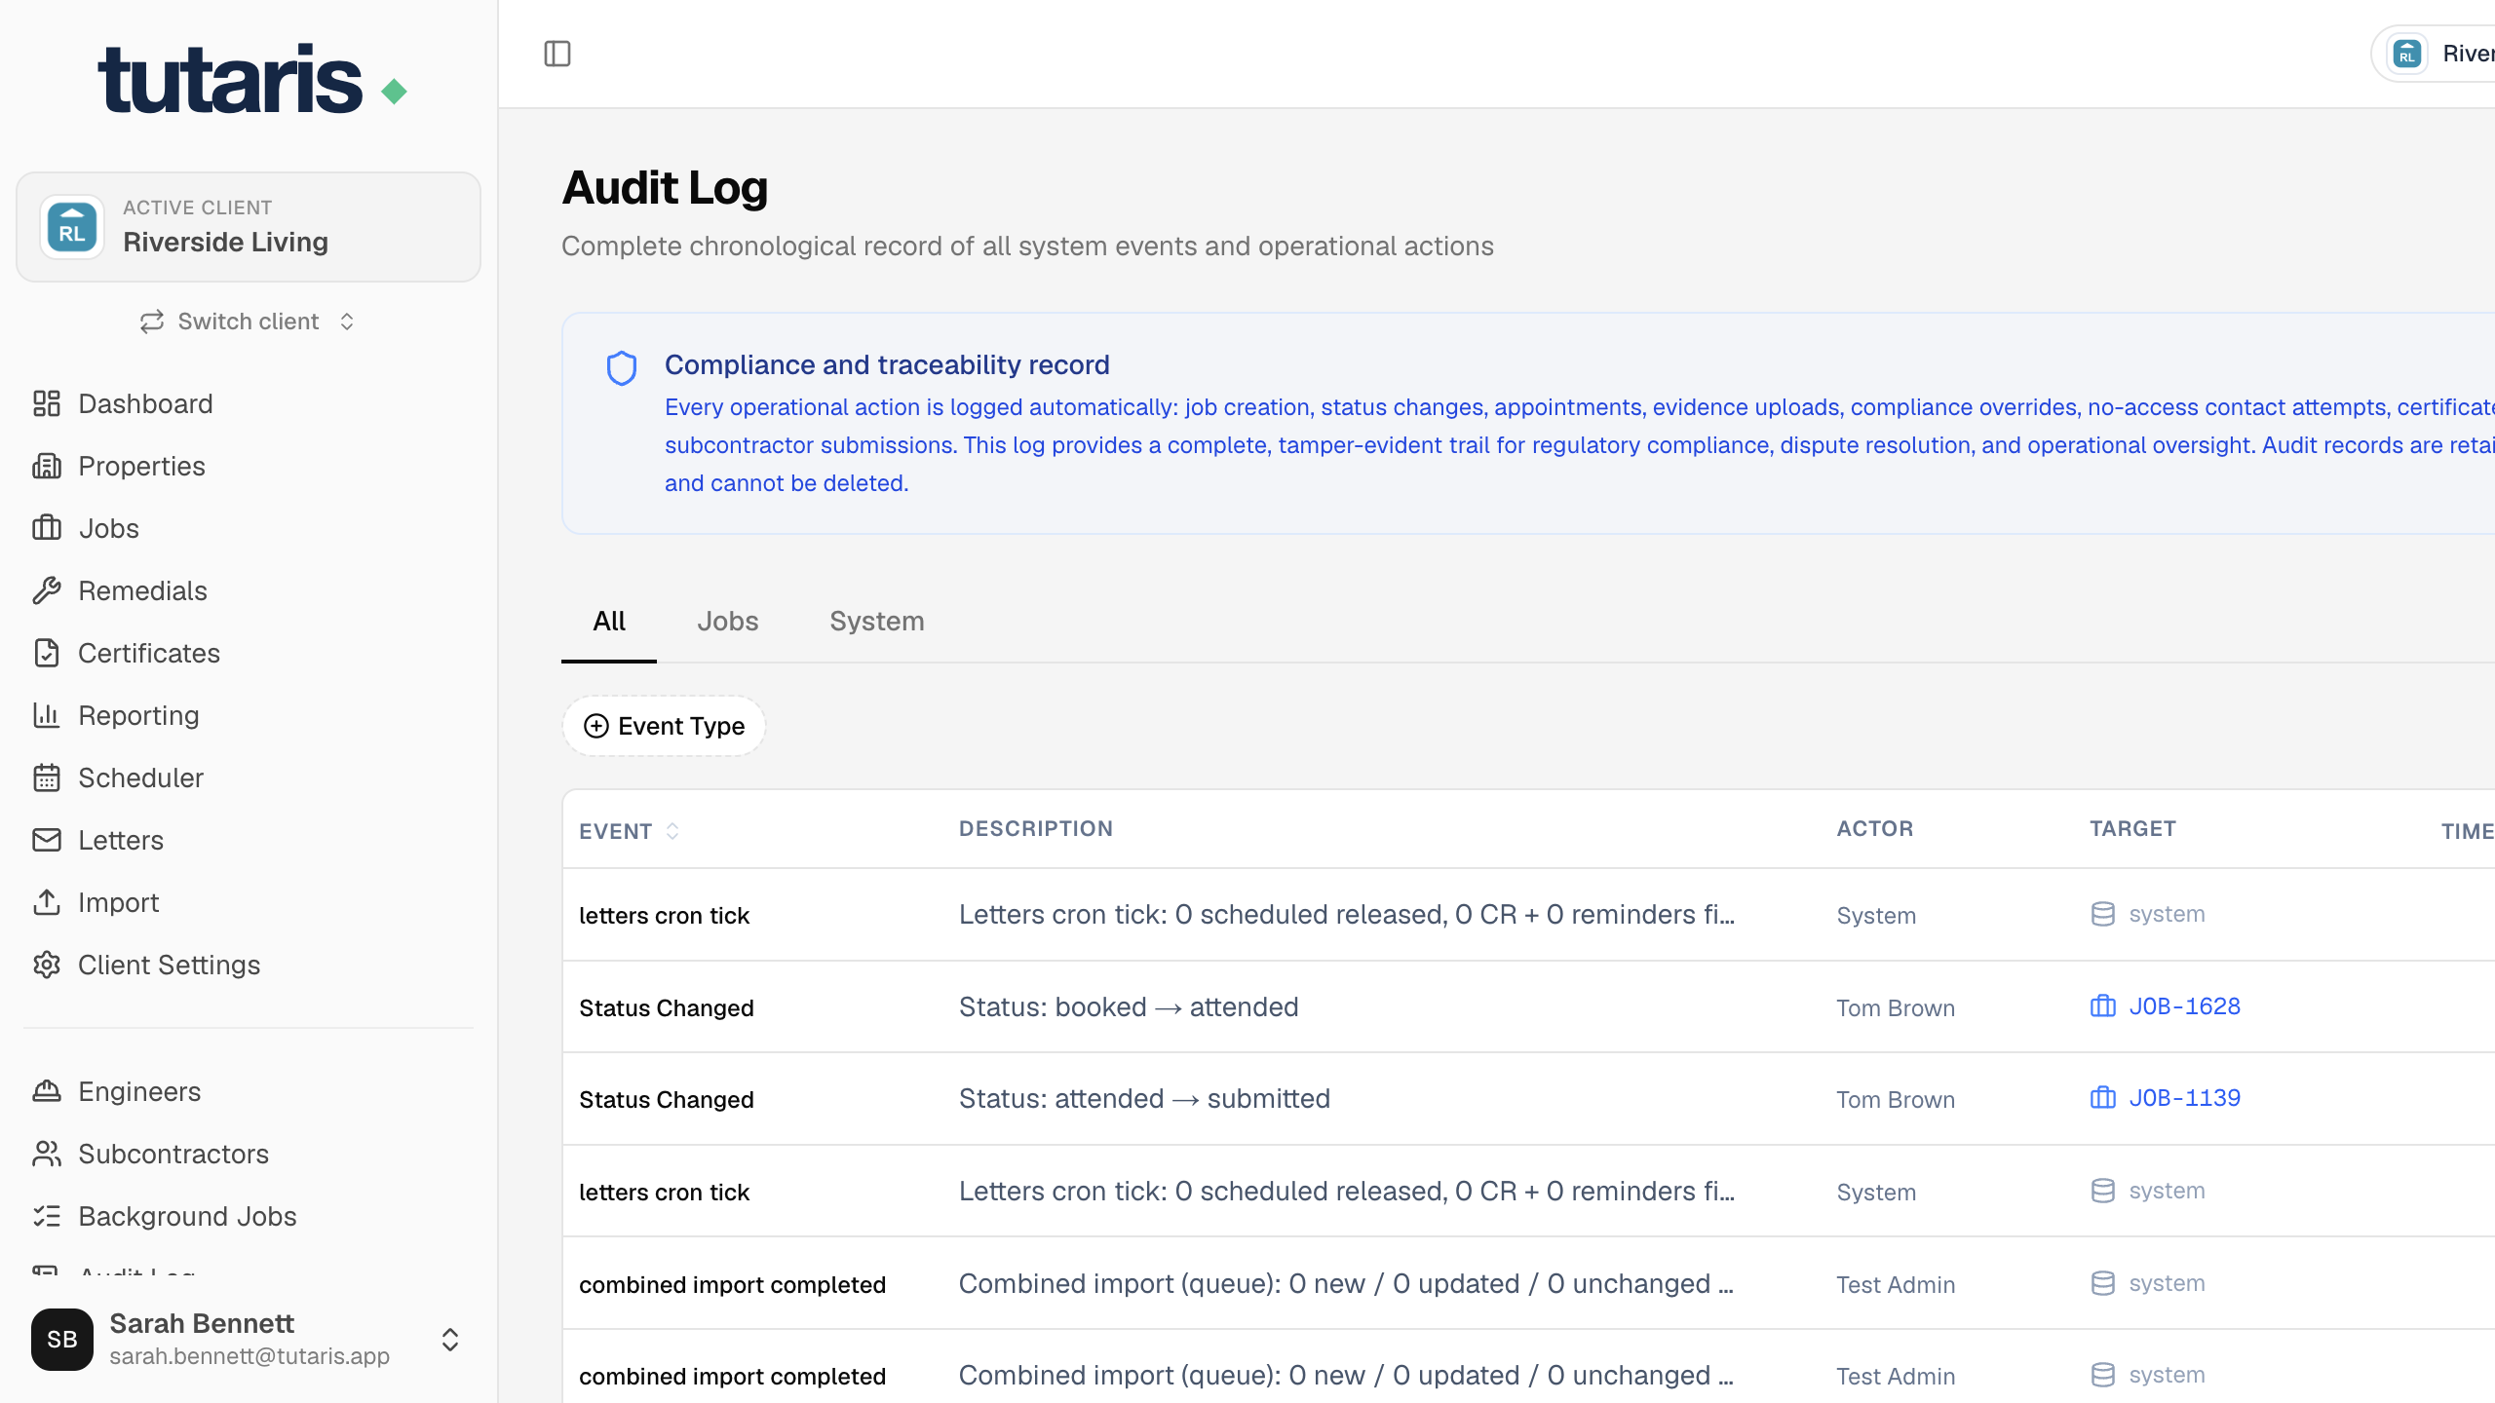Click the Scheduler calendar icon
This screenshot has width=2495, height=1403.
coord(47,777)
